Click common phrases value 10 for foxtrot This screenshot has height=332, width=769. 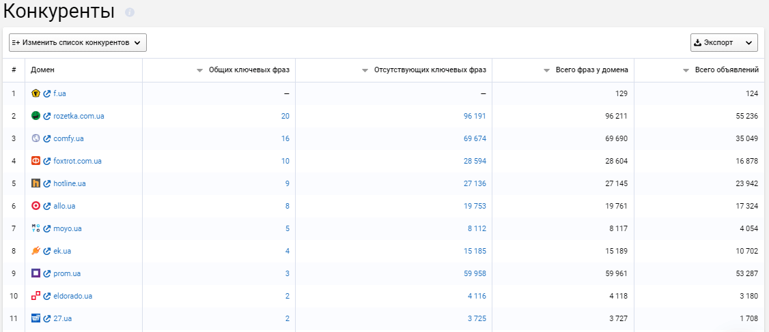(x=285, y=161)
